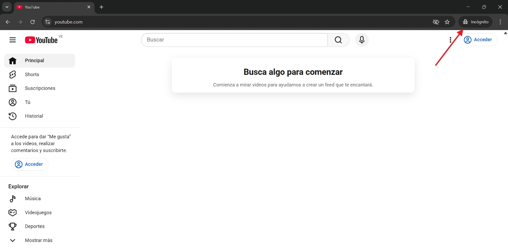Open the Shorts section
The image size is (508, 251).
32,74
